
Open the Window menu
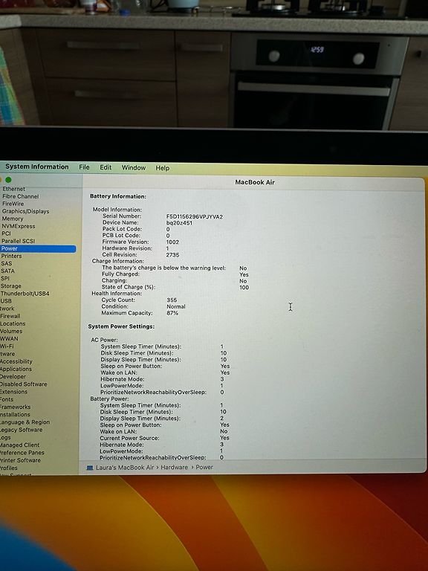pyautogui.click(x=134, y=167)
